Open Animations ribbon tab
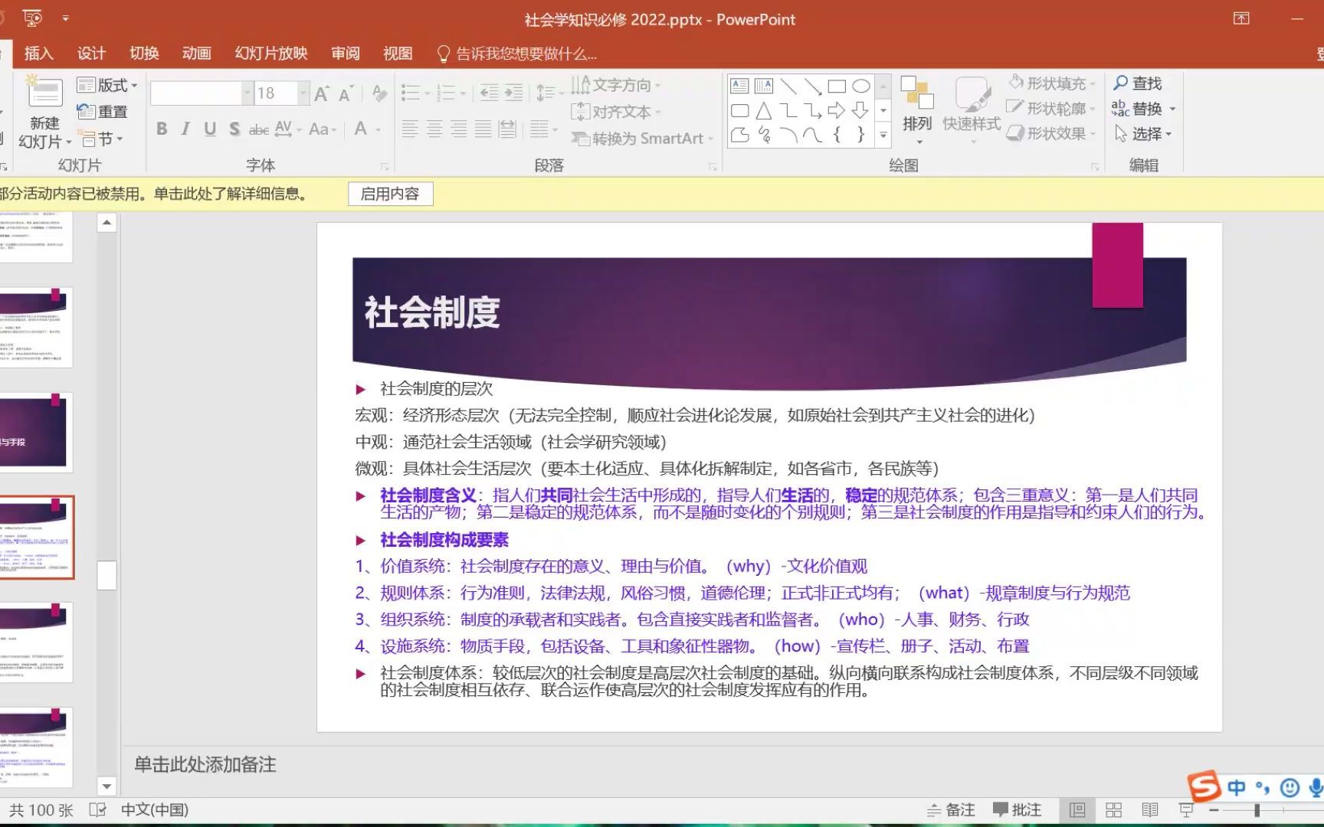Viewport: 1324px width, 827px height. click(x=196, y=53)
